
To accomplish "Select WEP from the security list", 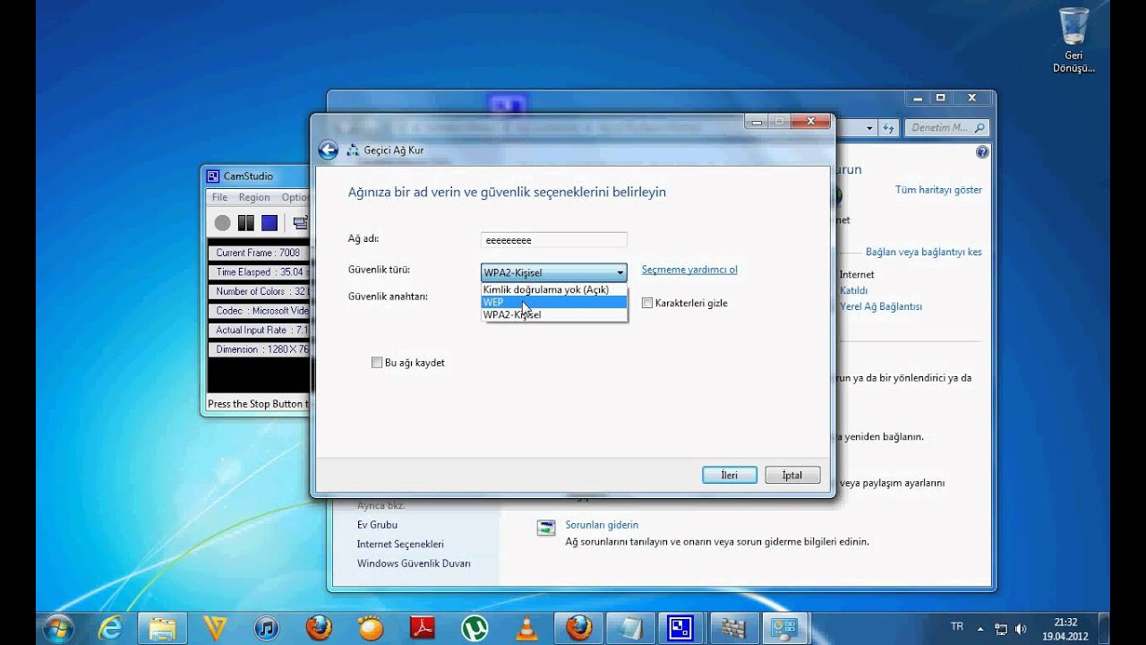I will [x=554, y=303].
